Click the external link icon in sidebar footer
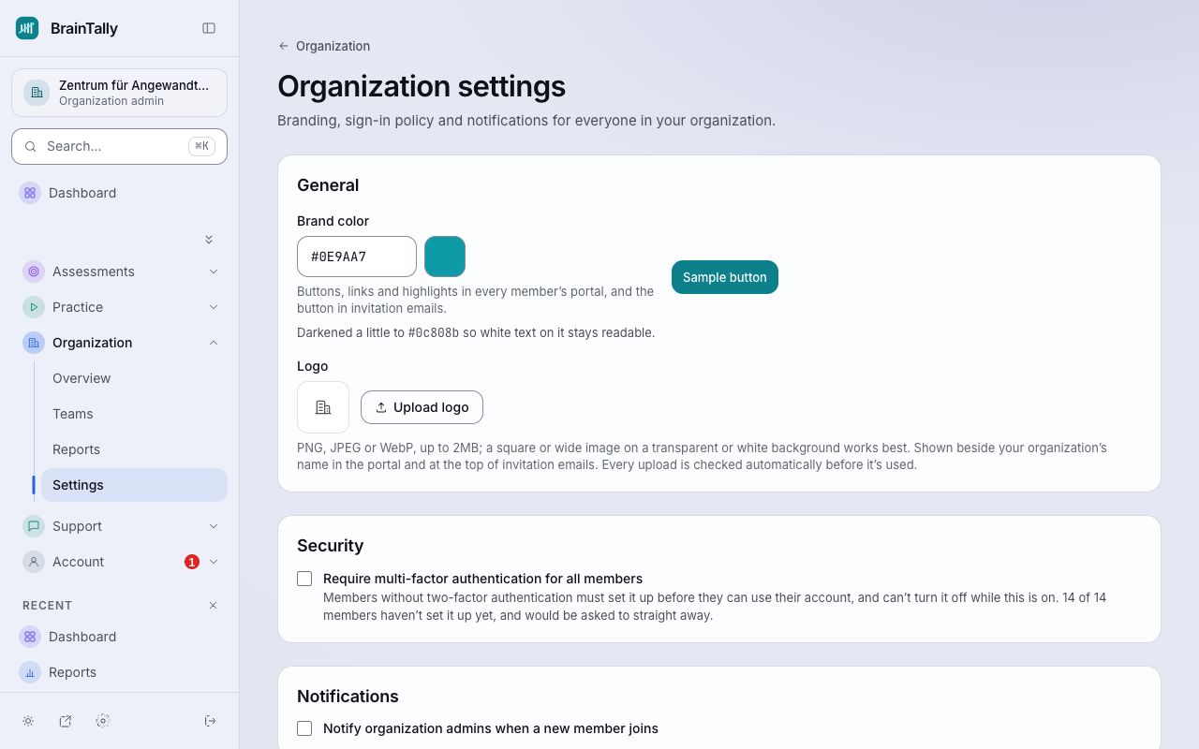Viewport: 1199px width, 749px height. (x=66, y=721)
